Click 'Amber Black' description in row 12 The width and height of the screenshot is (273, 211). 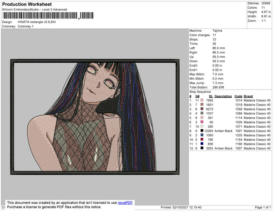click(223, 148)
